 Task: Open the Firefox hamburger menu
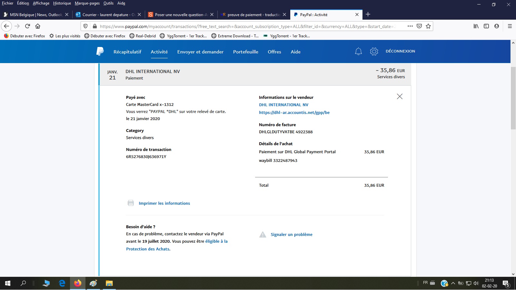pos(510,26)
